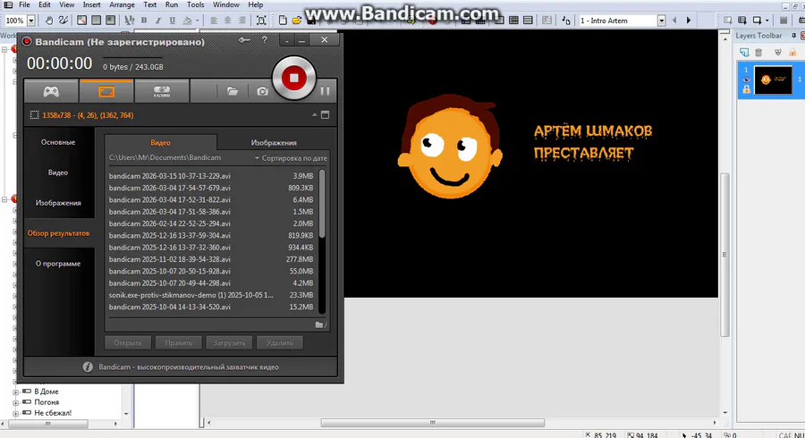
Task: Click the New document toolbar icon
Action: pyautogui.click(x=283, y=21)
